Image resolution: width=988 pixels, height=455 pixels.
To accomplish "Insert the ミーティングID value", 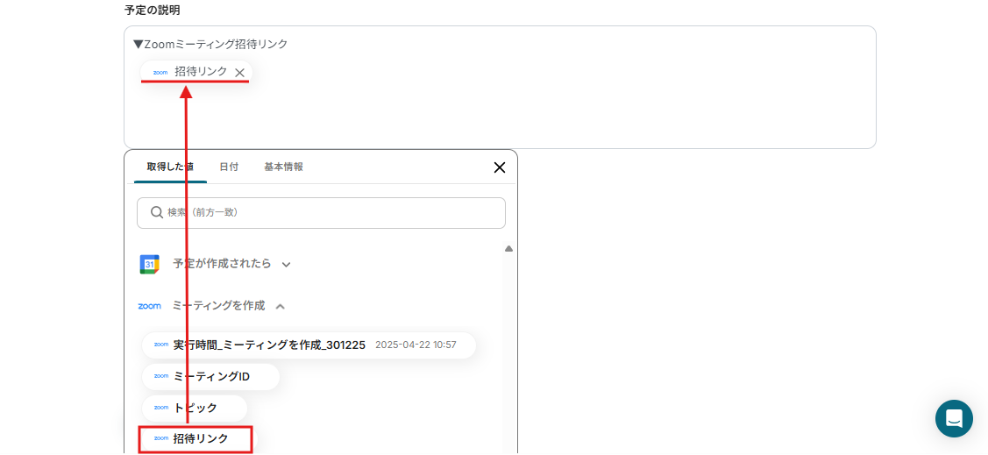I will tap(210, 377).
